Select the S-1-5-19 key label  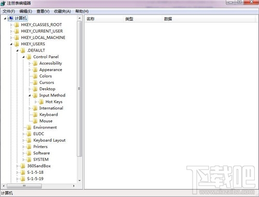click(x=35, y=179)
